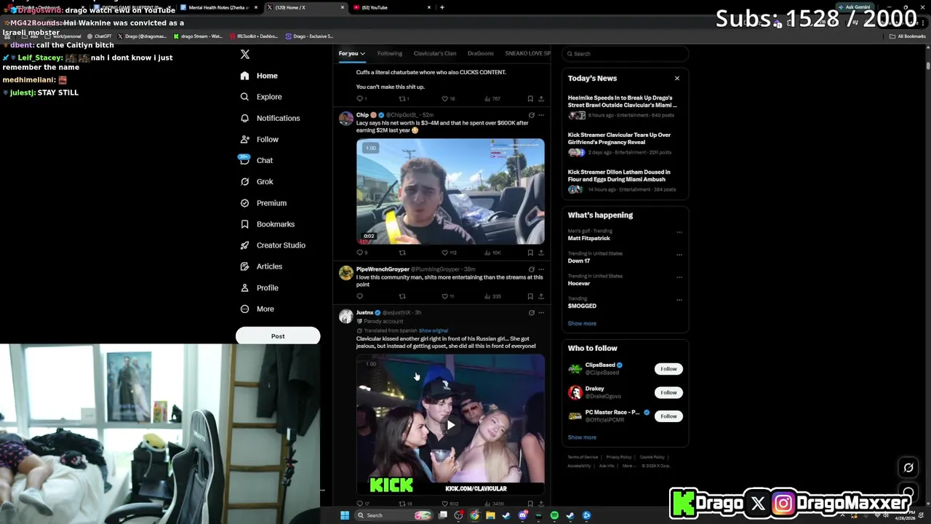Open the Grok floating button
Viewport: 931px width, 524px height.
pos(908,468)
